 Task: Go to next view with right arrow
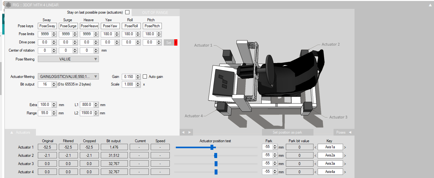click(x=189, y=132)
